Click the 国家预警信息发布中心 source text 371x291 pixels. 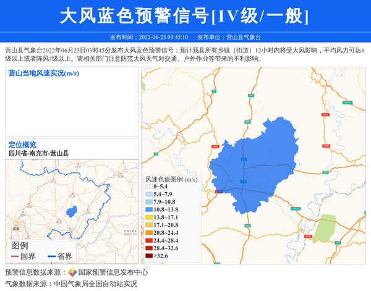click(113, 272)
